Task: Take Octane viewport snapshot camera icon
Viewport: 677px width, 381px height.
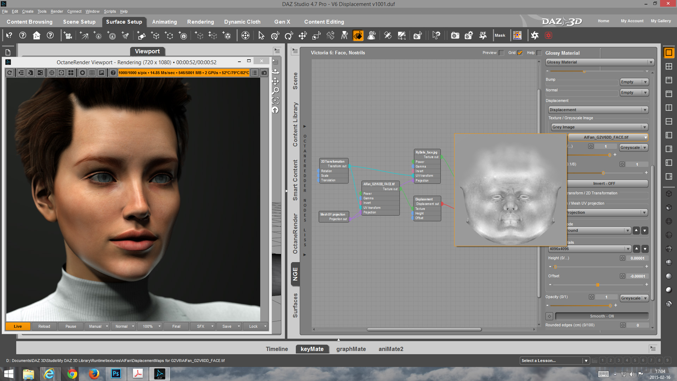Action: click(264, 73)
